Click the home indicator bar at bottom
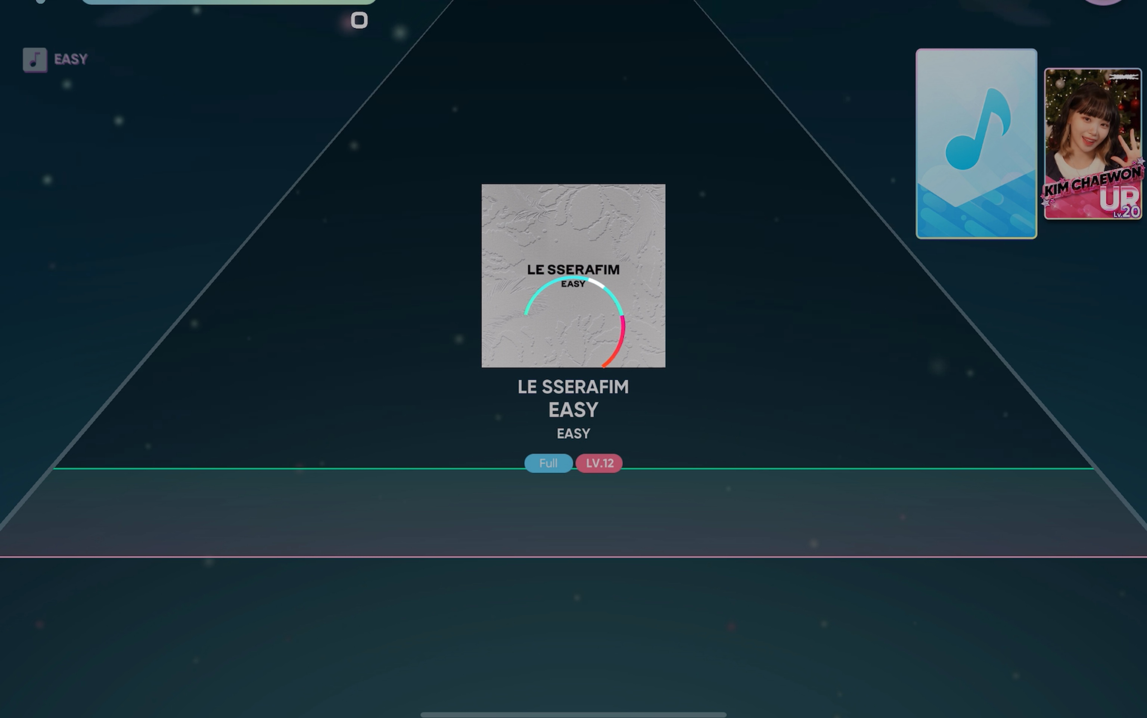This screenshot has width=1147, height=718. pyautogui.click(x=573, y=714)
